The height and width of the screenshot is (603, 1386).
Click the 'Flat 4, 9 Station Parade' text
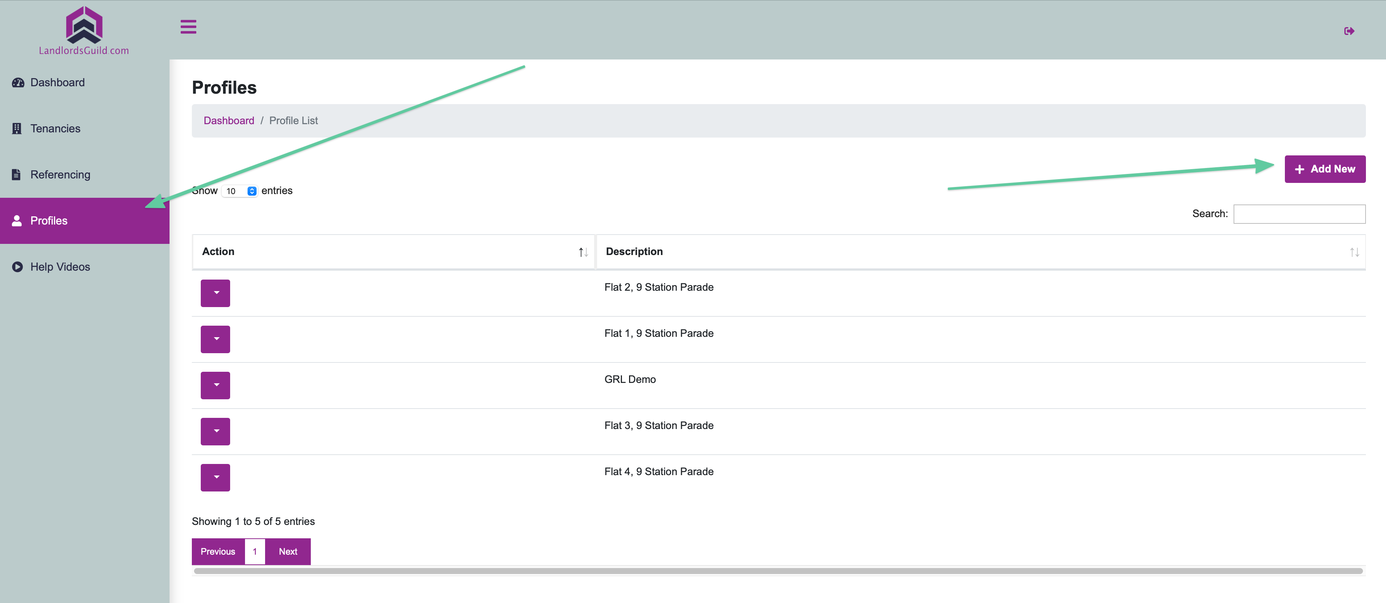click(x=658, y=472)
